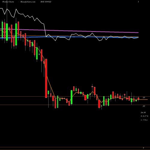This screenshot has height=150, width=150.
Task: Click the '24.10' closing price value
Action: (143, 112)
